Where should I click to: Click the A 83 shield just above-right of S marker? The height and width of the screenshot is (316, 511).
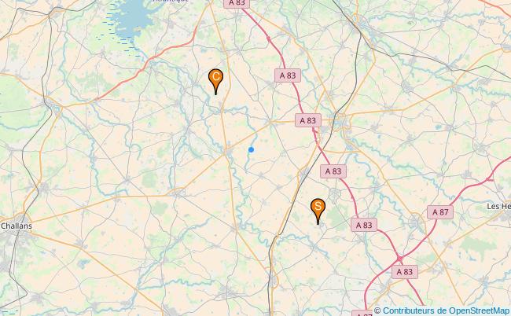(333, 171)
